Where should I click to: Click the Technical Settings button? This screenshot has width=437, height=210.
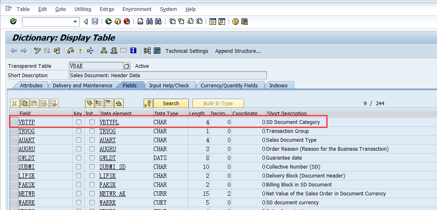pyautogui.click(x=187, y=51)
